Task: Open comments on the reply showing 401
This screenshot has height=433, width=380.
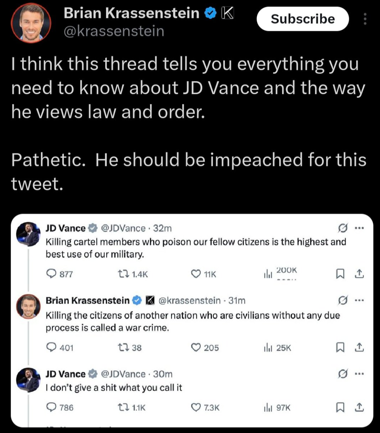Action: click(51, 347)
